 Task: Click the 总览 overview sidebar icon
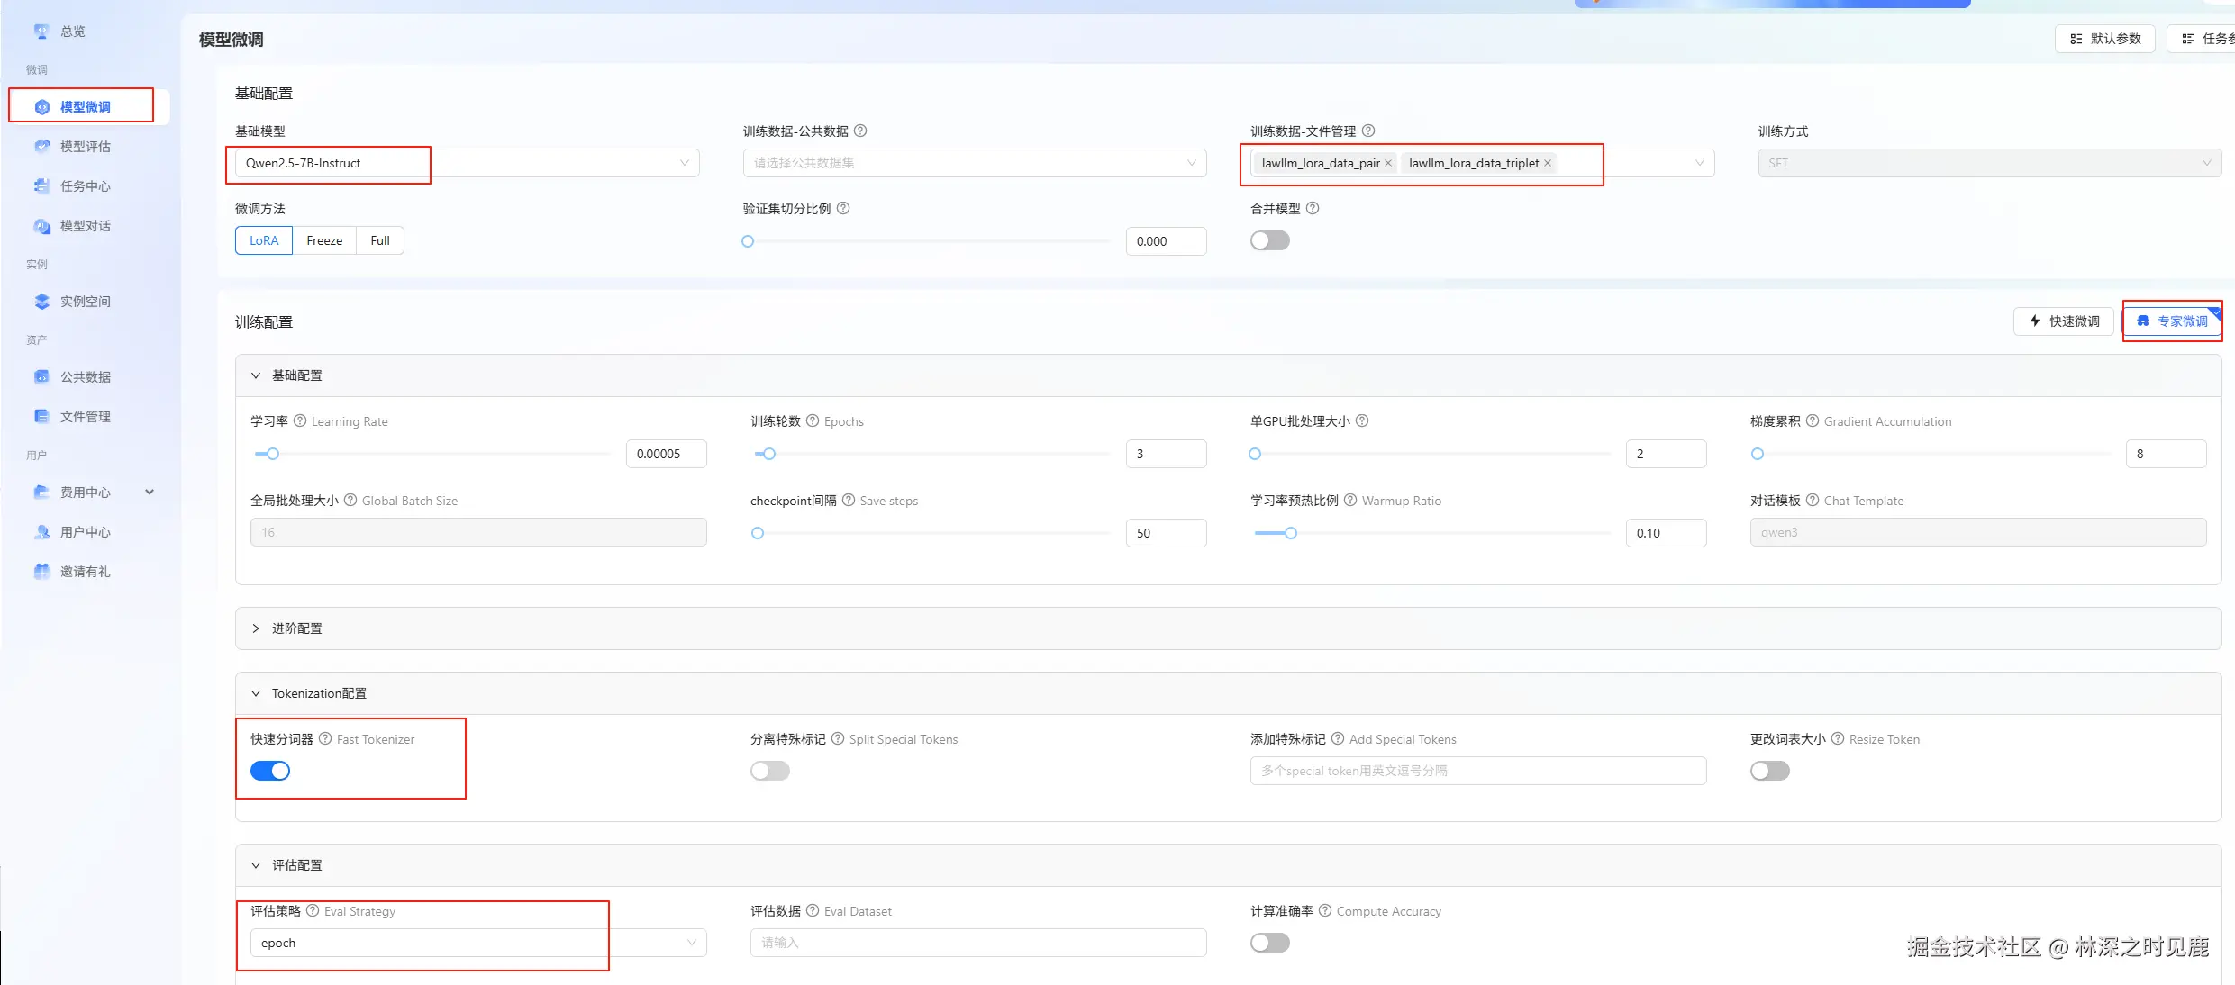[x=41, y=32]
